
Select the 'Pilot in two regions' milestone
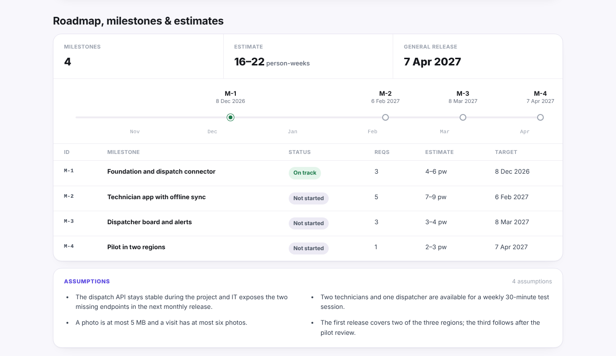coord(136,247)
